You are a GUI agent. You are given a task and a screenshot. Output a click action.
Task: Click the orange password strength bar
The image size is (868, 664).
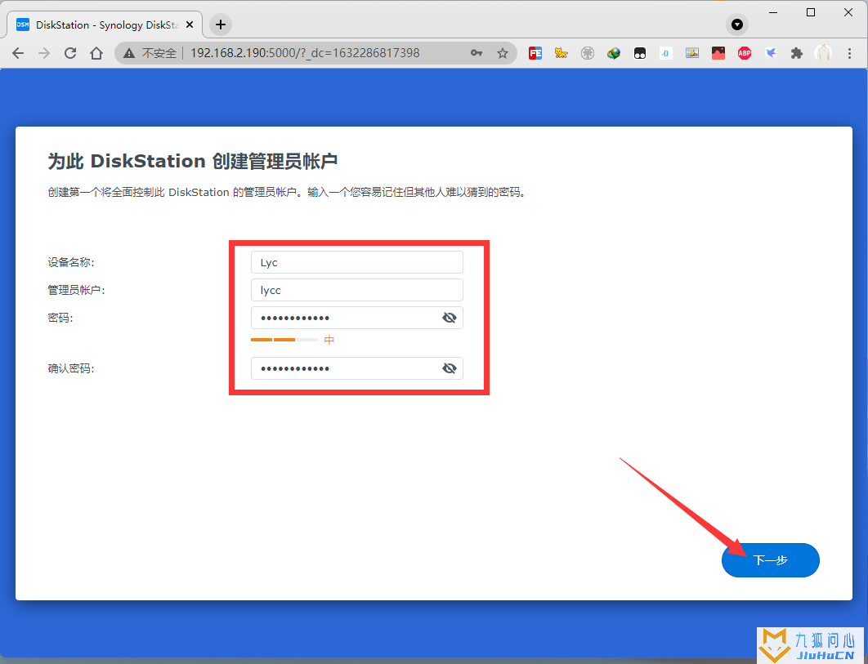click(x=284, y=340)
